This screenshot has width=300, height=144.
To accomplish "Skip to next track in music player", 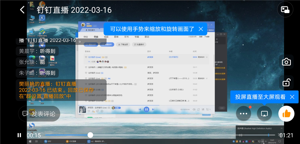I will 153,109.
